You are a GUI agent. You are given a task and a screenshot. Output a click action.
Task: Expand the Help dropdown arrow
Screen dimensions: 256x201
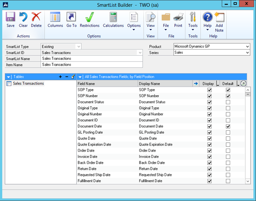[208, 30]
